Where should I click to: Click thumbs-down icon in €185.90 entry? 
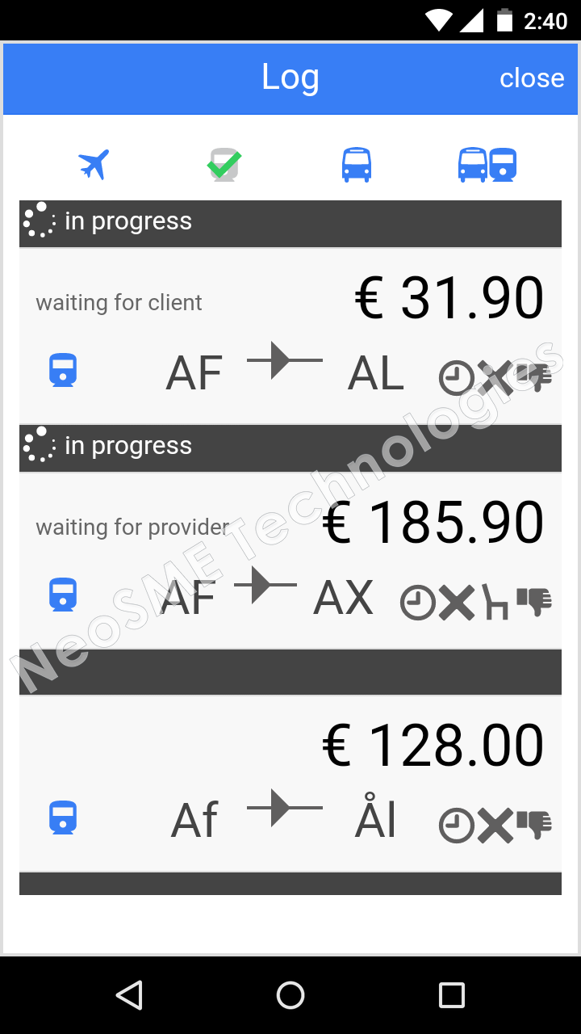click(x=534, y=600)
